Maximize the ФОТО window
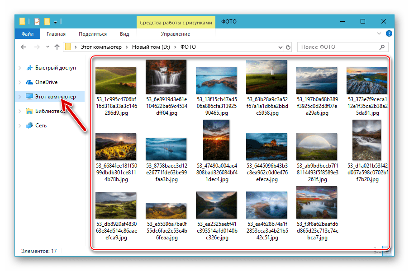The height and width of the screenshot is (271, 409). coord(362,21)
